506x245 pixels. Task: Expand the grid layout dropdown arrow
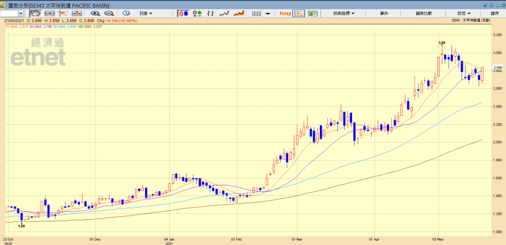click(267, 13)
